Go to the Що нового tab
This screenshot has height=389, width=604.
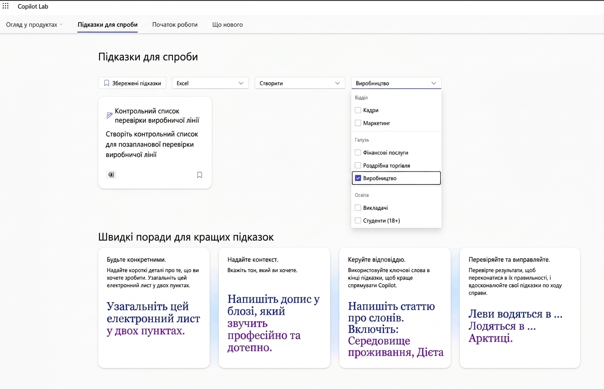pos(227,24)
